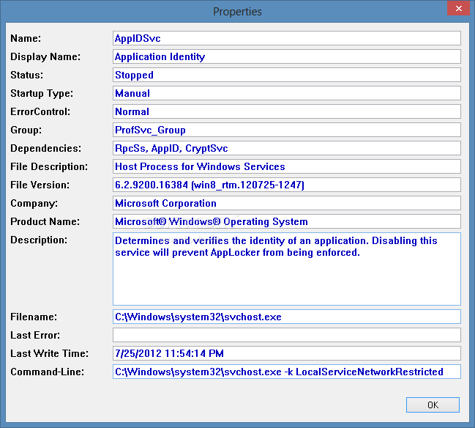475x428 pixels.
Task: Click the "Display Name:" label
Action: point(45,56)
